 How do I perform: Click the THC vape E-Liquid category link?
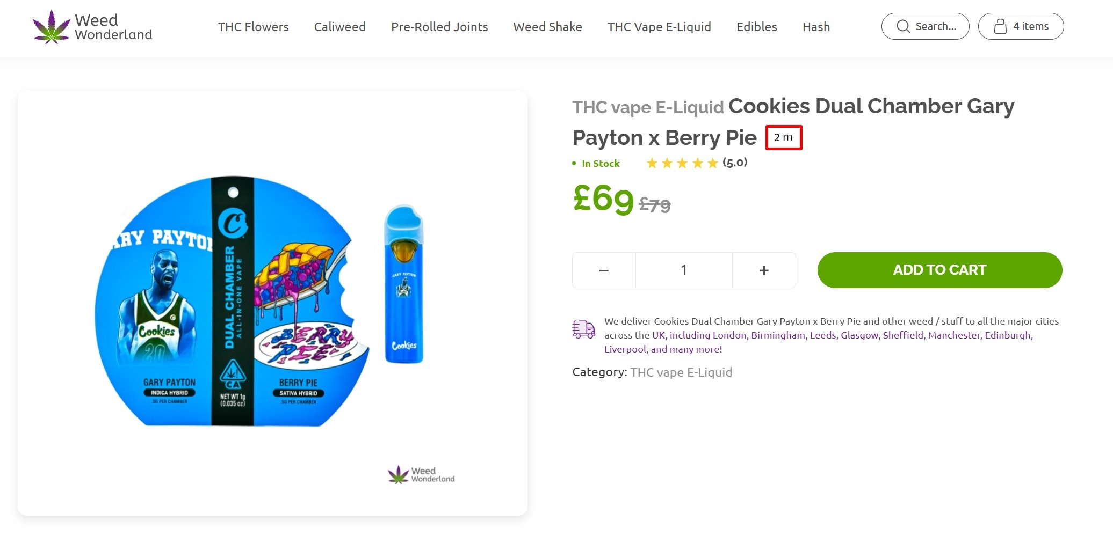tap(681, 372)
